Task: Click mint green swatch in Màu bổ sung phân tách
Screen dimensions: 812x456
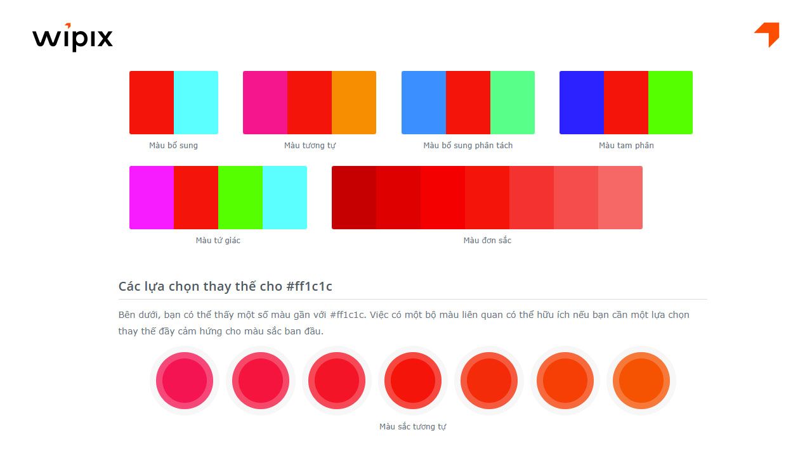Action: click(513, 103)
